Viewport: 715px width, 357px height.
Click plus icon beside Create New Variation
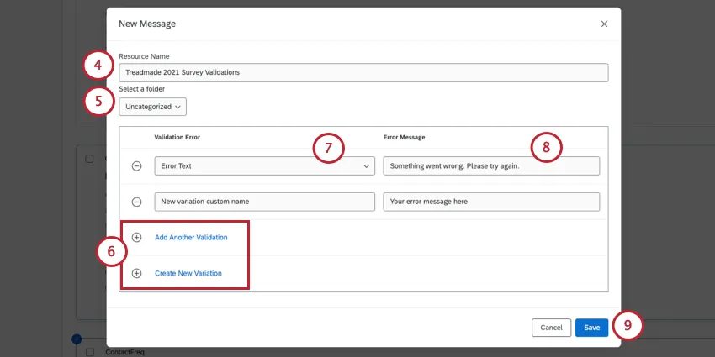[137, 273]
